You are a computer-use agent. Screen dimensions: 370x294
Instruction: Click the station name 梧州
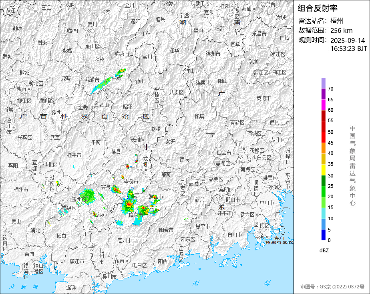[x=336, y=21]
